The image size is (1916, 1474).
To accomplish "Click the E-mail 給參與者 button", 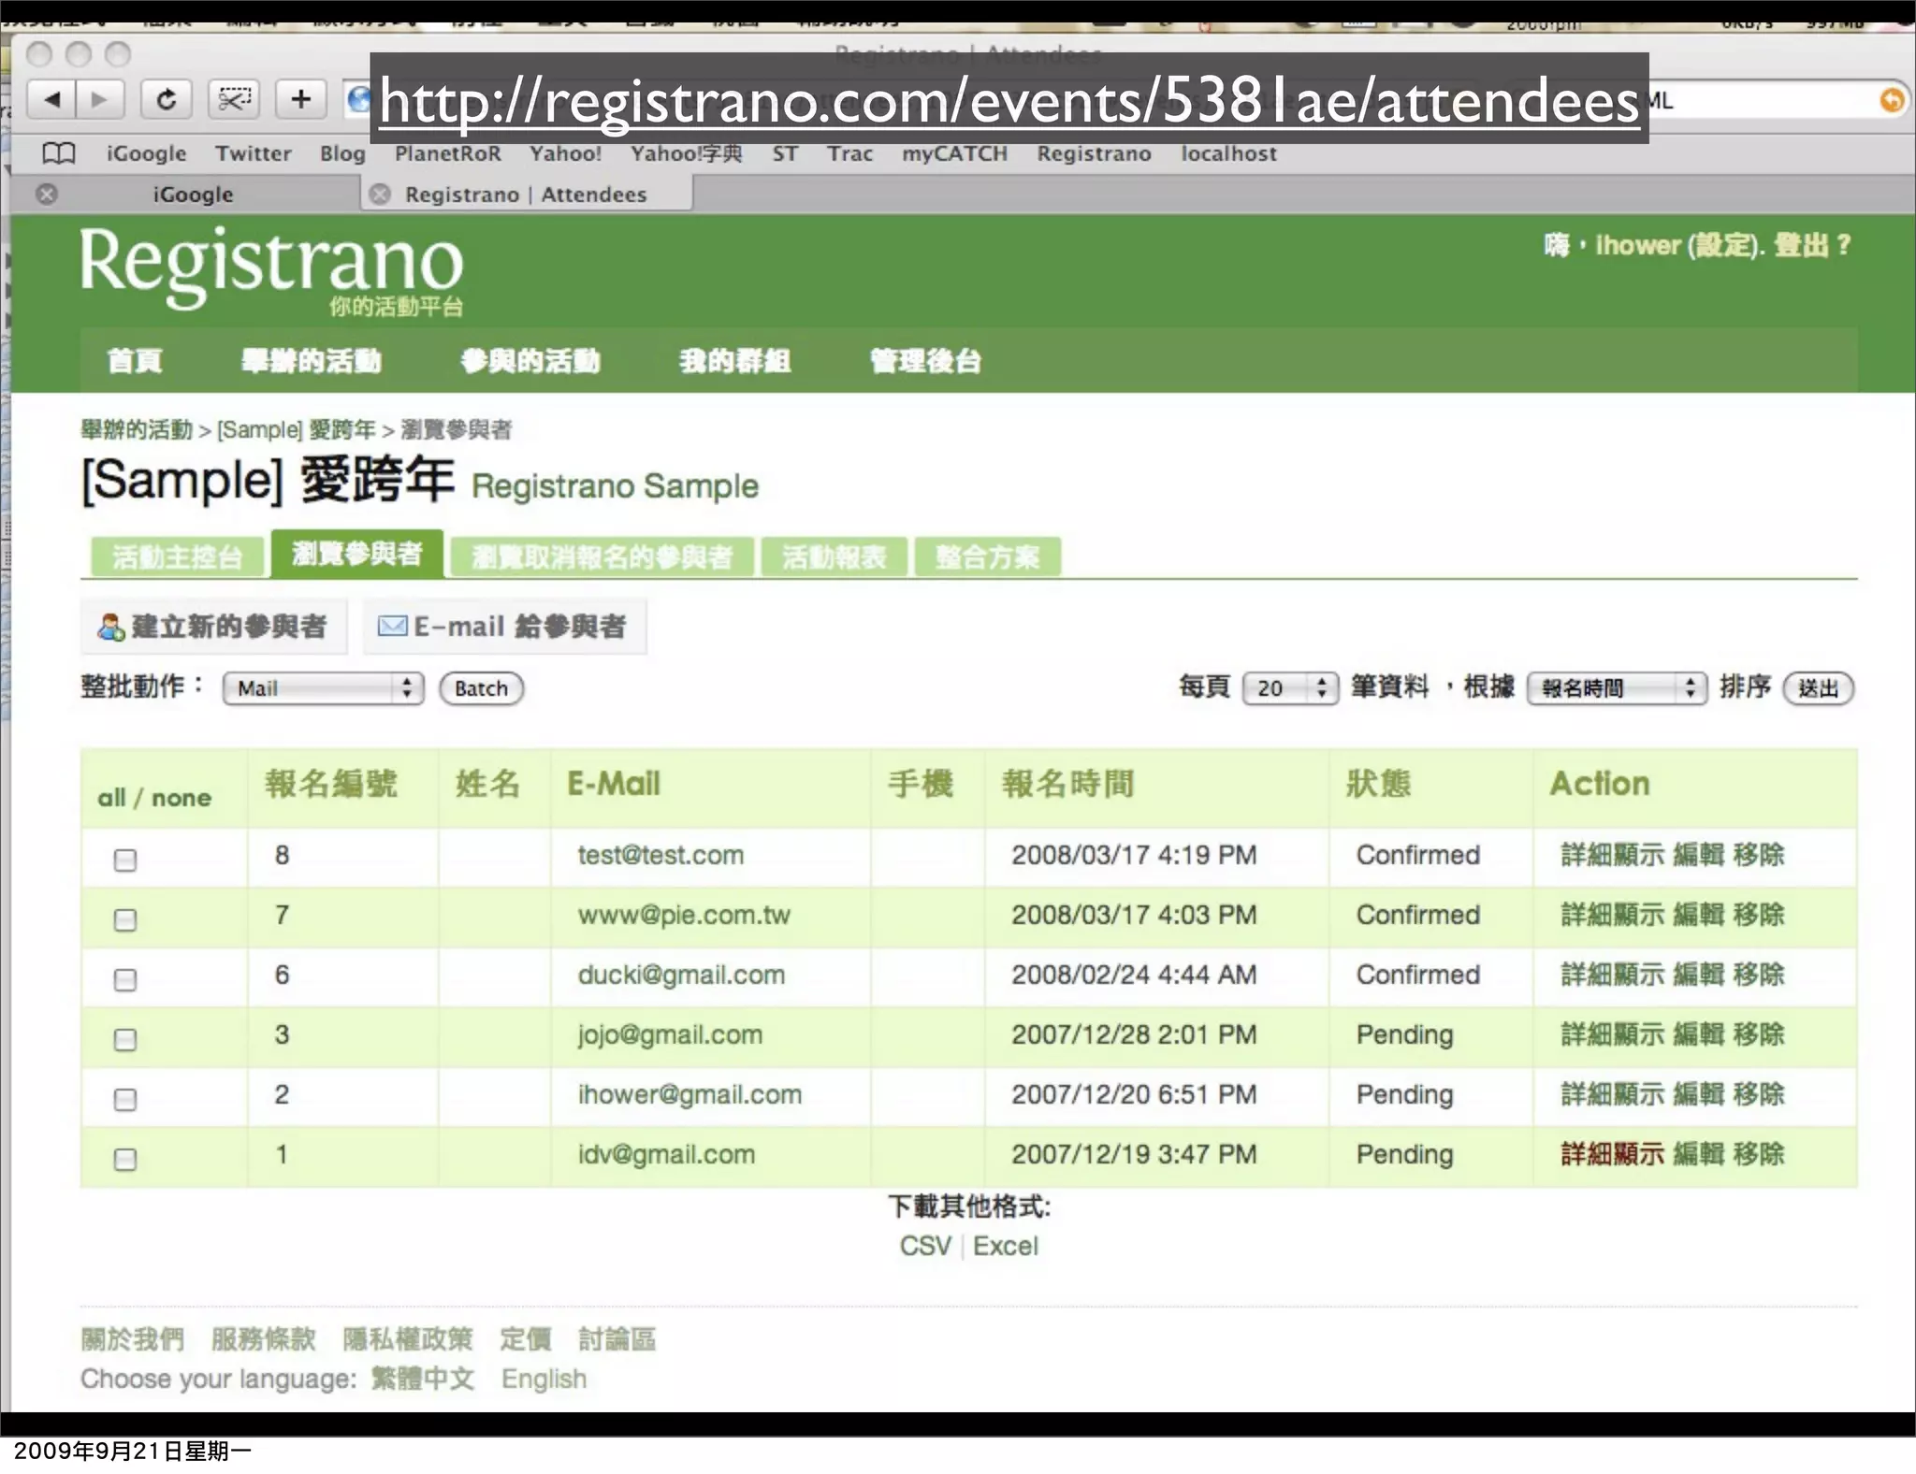I will coord(504,627).
